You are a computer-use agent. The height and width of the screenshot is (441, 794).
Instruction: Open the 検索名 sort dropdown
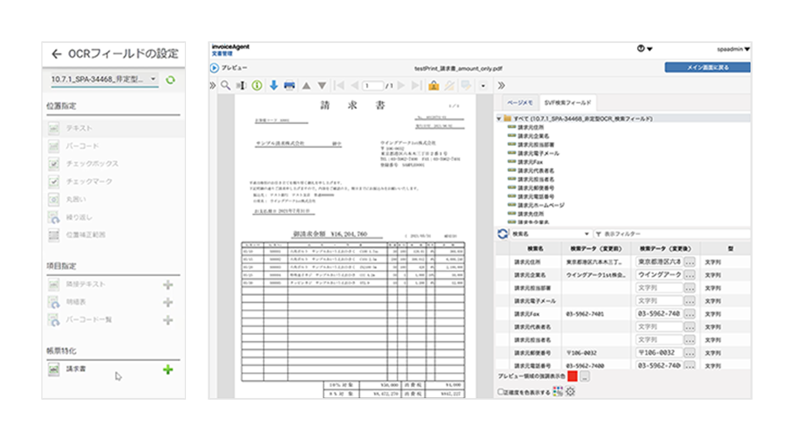pyautogui.click(x=550, y=234)
